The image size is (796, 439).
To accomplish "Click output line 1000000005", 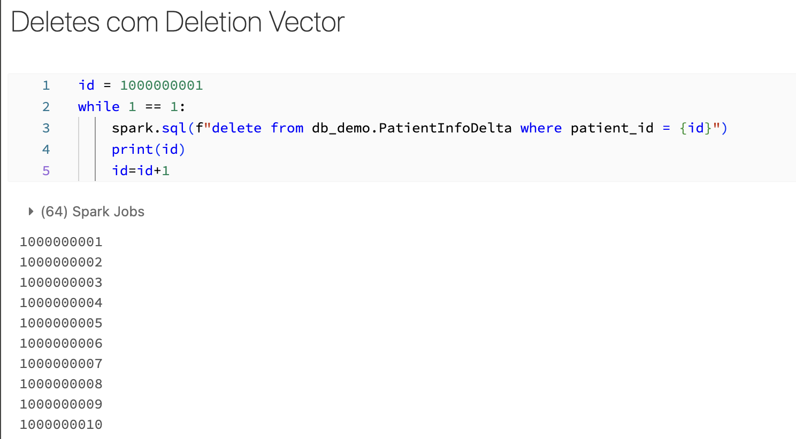I will tap(61, 323).
